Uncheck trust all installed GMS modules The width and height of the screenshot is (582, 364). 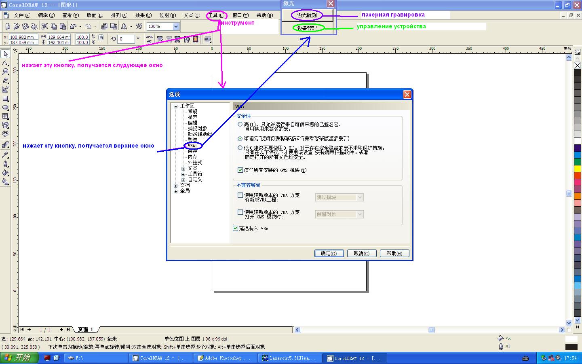point(240,170)
